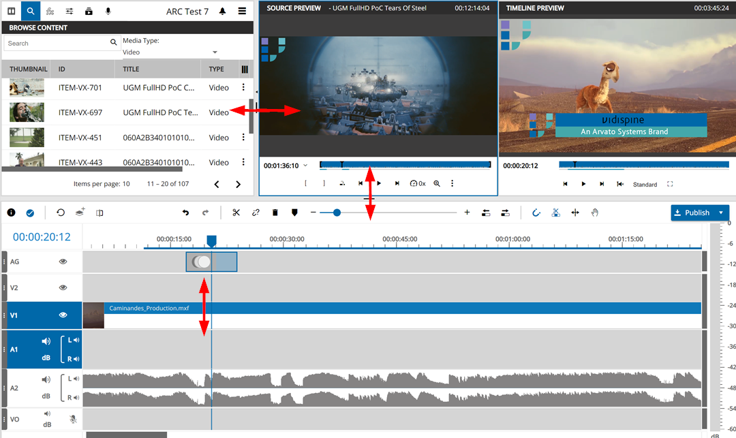Open options menu for ITEM-VX-701
This screenshot has height=438, width=736.
pyautogui.click(x=243, y=87)
